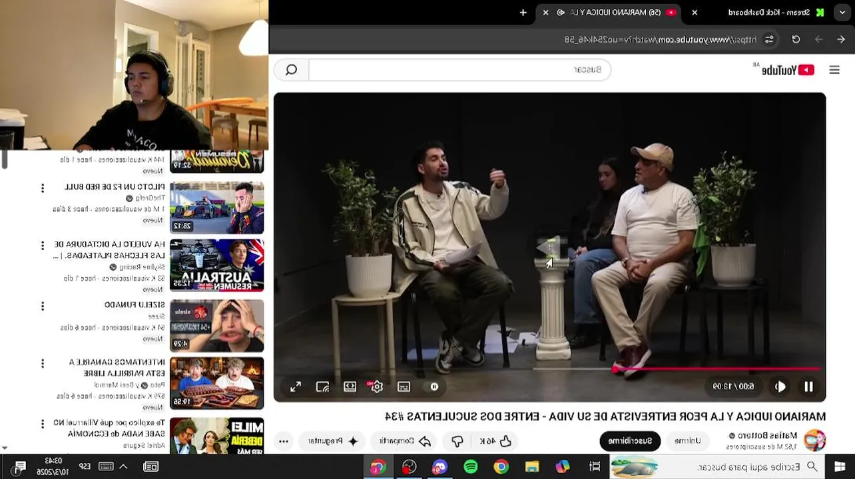Open the PILOTO UN F2 DE RED BULL title
This screenshot has width=855, height=479.
click(x=114, y=187)
